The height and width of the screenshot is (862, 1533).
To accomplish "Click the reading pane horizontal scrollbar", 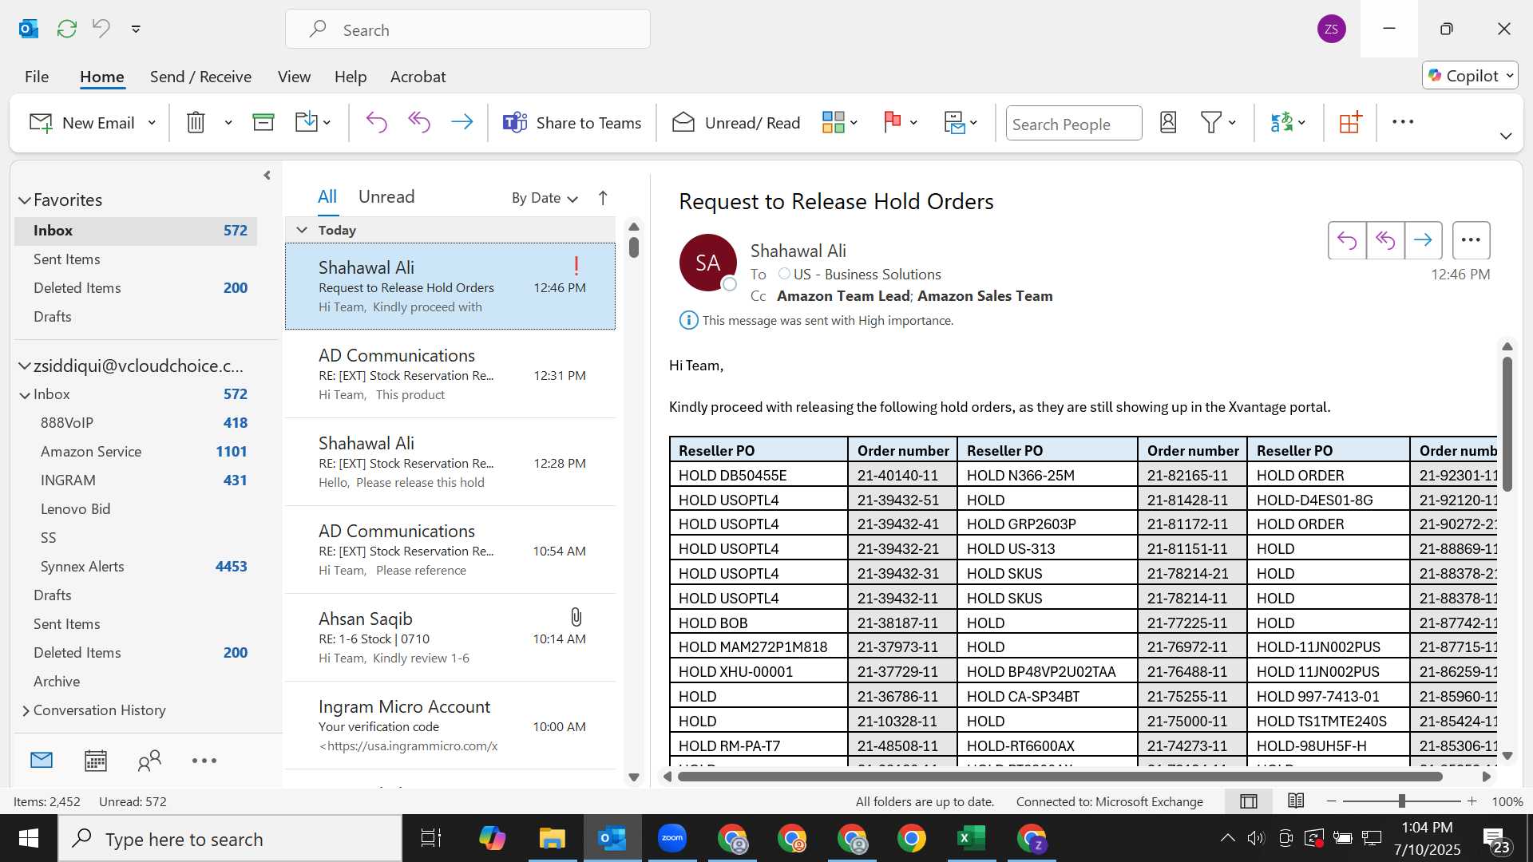I will coord(1060,777).
